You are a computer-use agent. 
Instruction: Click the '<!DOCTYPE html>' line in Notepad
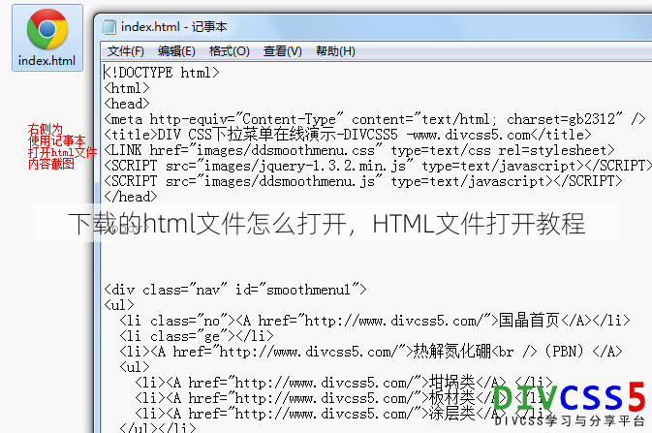[x=162, y=73]
